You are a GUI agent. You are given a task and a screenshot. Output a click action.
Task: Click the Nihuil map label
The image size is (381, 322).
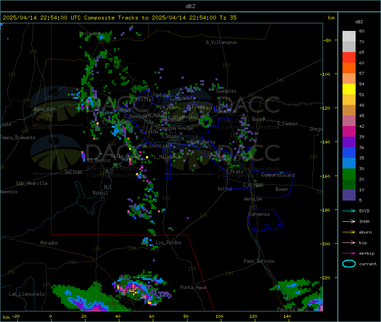[x=100, y=193]
